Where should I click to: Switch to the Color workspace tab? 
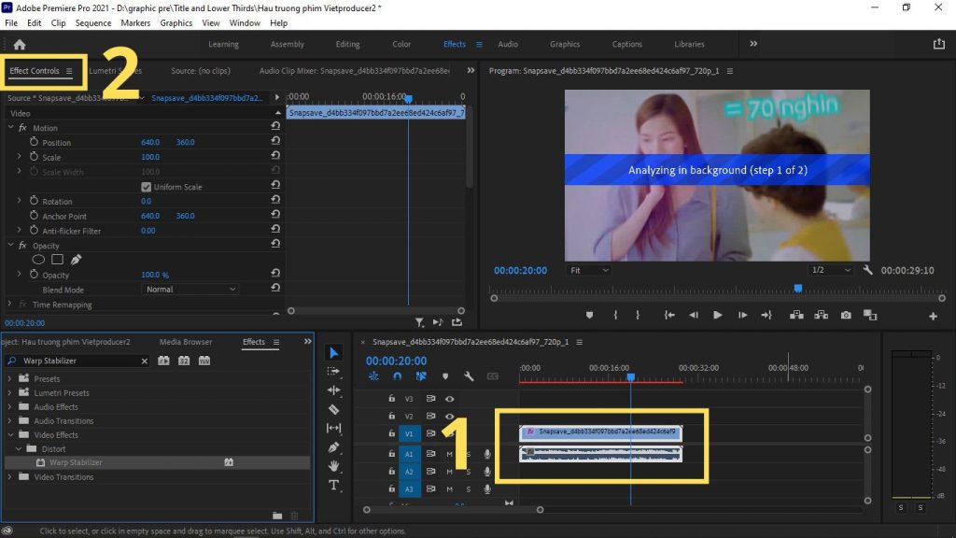click(x=401, y=44)
